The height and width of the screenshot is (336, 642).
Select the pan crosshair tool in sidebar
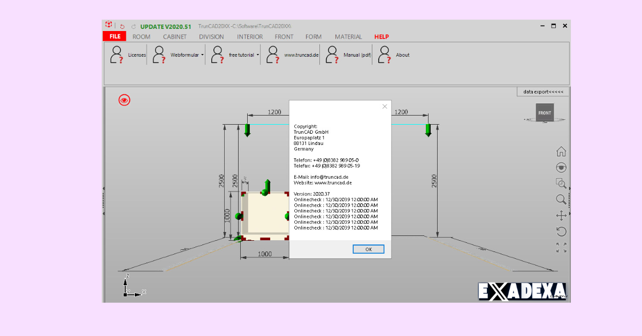pyautogui.click(x=561, y=215)
